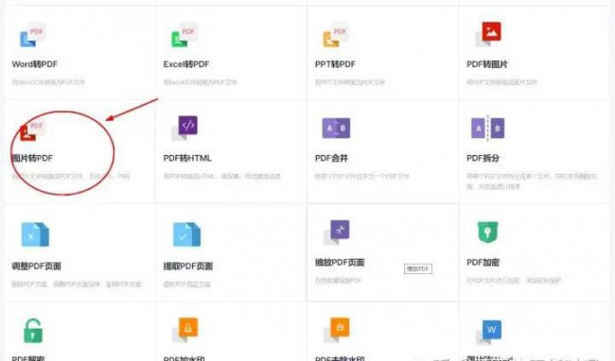This screenshot has height=361, width=615.
Task: Click the green shield PDF加密 icon
Action: point(487,232)
